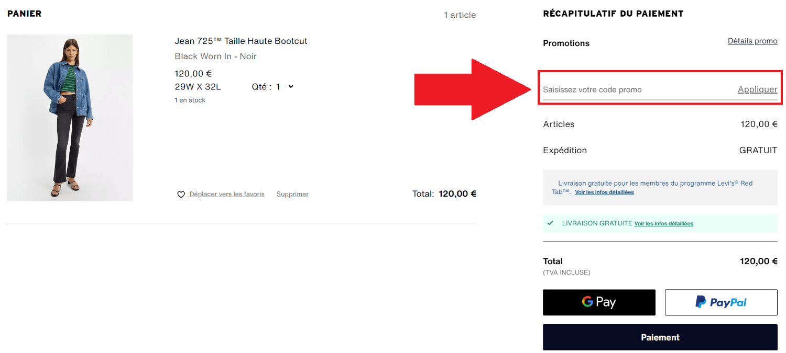Proceed to checkout with Paiement button

tap(660, 337)
